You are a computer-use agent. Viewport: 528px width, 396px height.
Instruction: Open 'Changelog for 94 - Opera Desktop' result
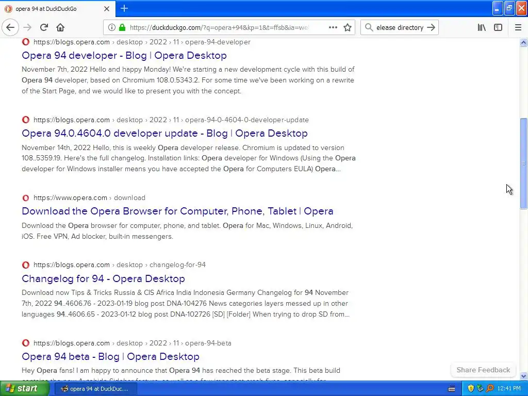coord(103,278)
